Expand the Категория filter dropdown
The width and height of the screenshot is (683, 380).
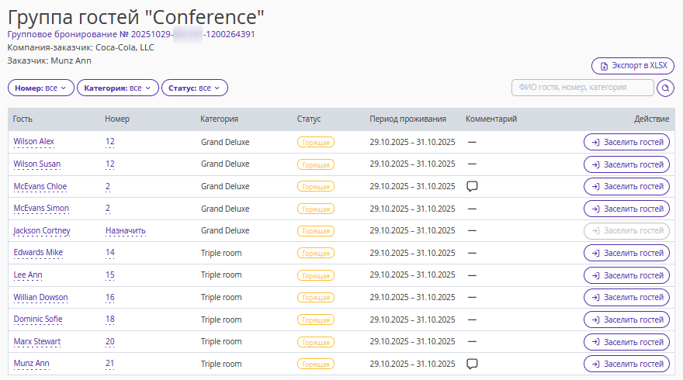coord(117,88)
